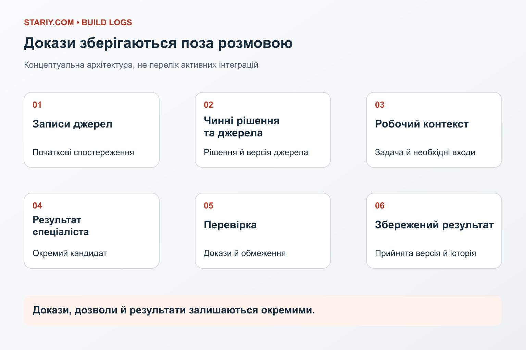Click 'Початкові спостереження' description
The height and width of the screenshot is (350, 526).
[83, 152]
